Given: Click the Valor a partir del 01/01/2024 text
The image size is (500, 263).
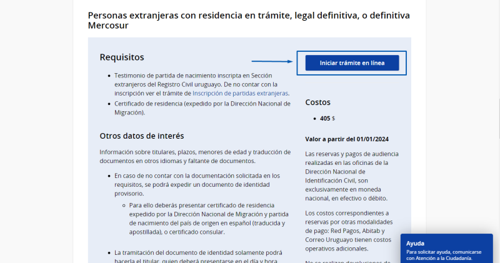Looking at the screenshot, I should 347,139.
